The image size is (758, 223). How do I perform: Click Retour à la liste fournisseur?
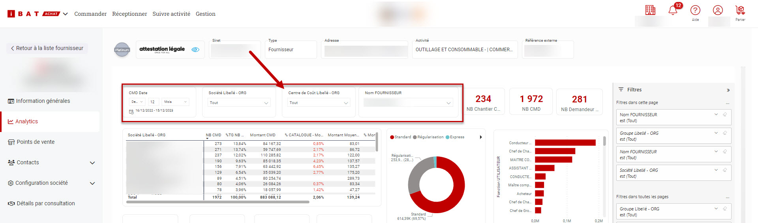(47, 48)
